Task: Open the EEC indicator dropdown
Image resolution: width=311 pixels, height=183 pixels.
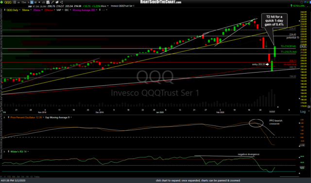Action: coord(70,10)
